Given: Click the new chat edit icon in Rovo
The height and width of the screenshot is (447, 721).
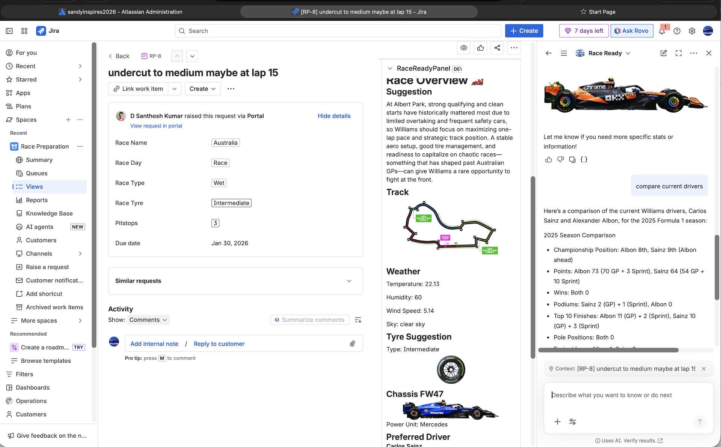Looking at the screenshot, I should point(664,53).
